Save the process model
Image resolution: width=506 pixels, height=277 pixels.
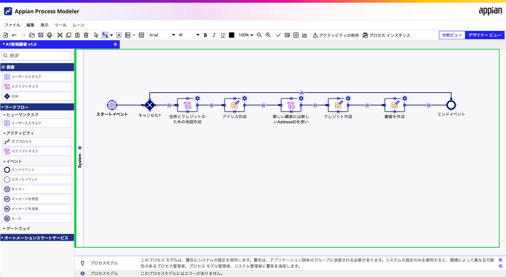coord(41,35)
